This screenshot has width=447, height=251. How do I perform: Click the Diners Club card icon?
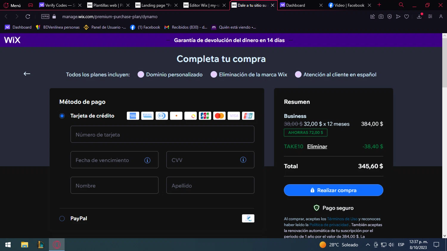(x=162, y=116)
